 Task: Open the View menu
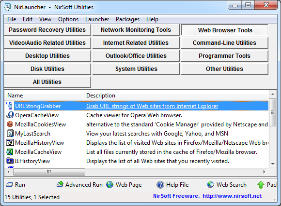45,19
